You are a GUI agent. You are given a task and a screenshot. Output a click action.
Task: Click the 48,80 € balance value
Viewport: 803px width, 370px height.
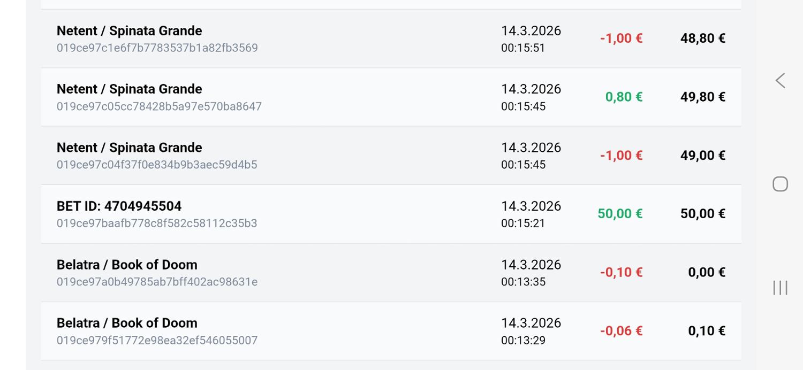click(702, 38)
